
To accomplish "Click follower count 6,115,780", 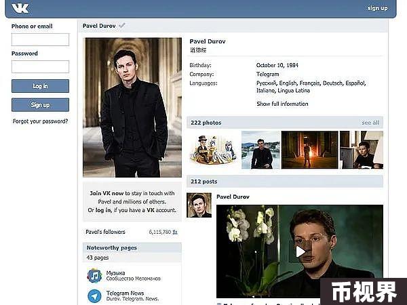I will [x=159, y=232].
